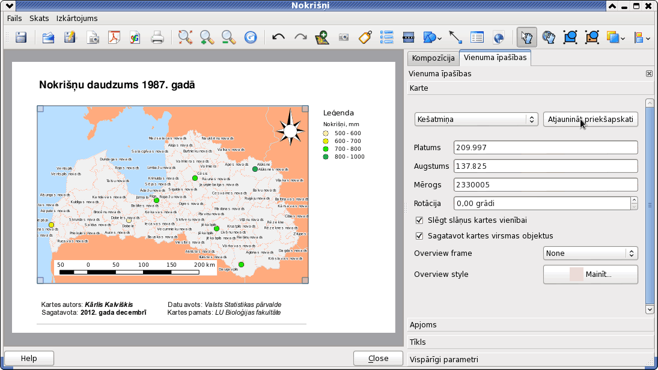Click the Ungroup items icon
Screen dimensions: 658x370
point(592,37)
